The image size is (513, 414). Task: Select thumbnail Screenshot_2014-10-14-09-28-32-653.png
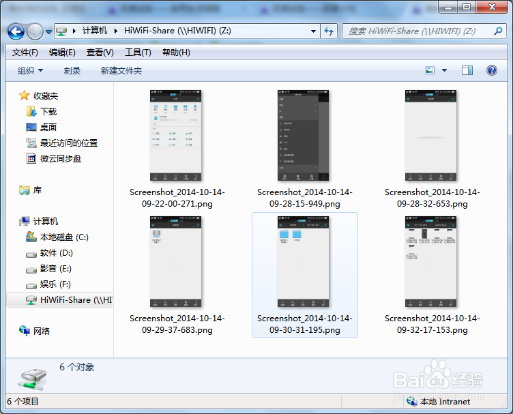[x=431, y=135]
